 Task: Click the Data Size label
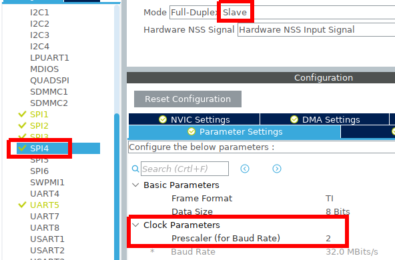click(x=192, y=211)
